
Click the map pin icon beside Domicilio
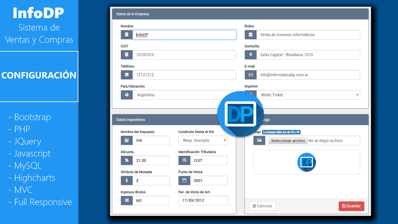click(x=251, y=55)
